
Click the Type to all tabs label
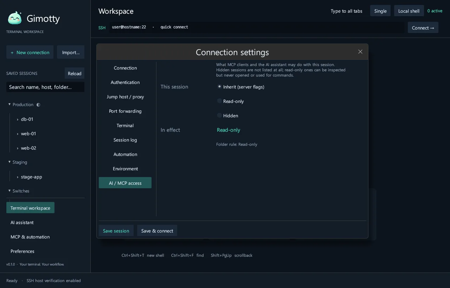pos(346,11)
